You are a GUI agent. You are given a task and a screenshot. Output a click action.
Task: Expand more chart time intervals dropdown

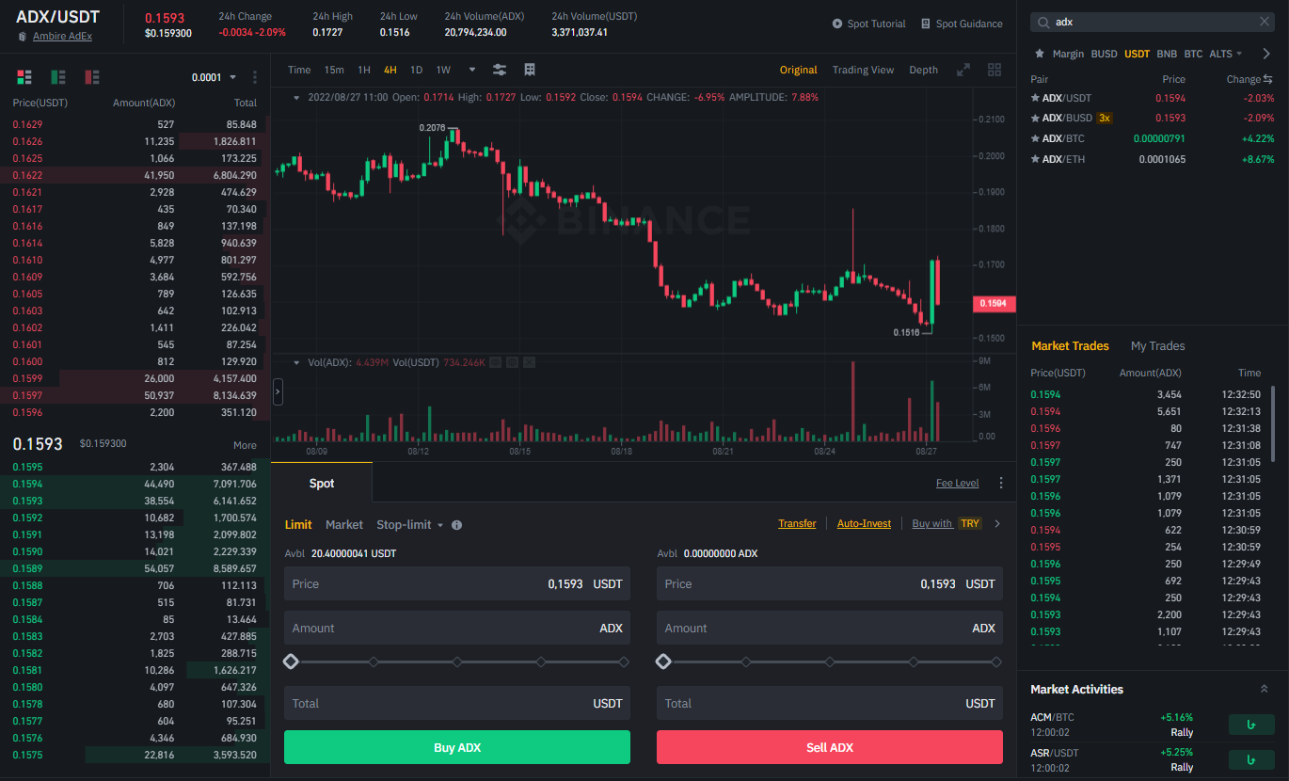(471, 70)
